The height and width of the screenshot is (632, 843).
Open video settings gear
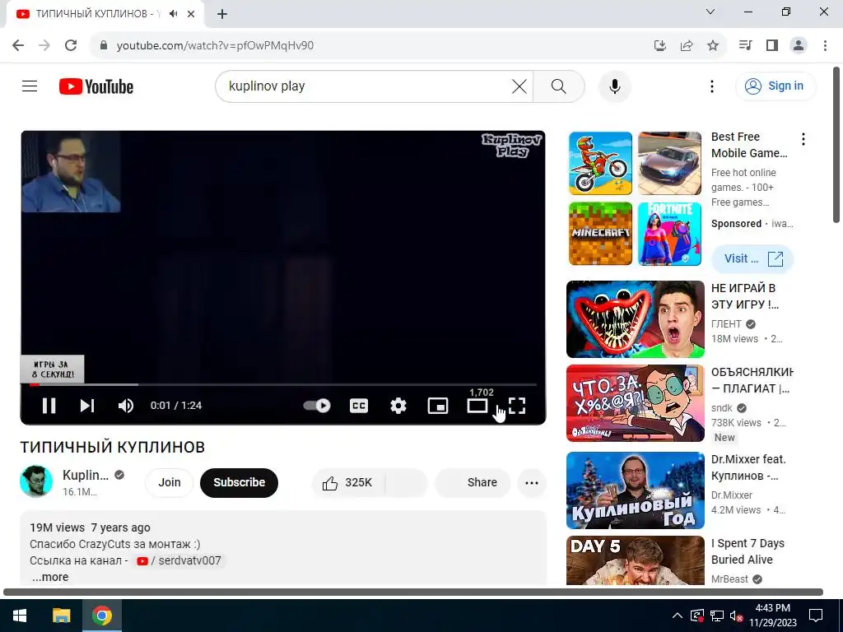pyautogui.click(x=398, y=406)
